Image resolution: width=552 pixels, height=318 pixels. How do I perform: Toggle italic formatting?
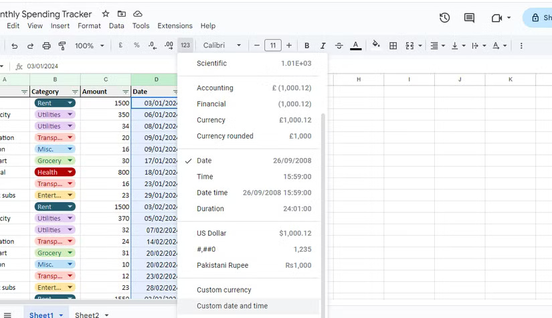click(323, 46)
